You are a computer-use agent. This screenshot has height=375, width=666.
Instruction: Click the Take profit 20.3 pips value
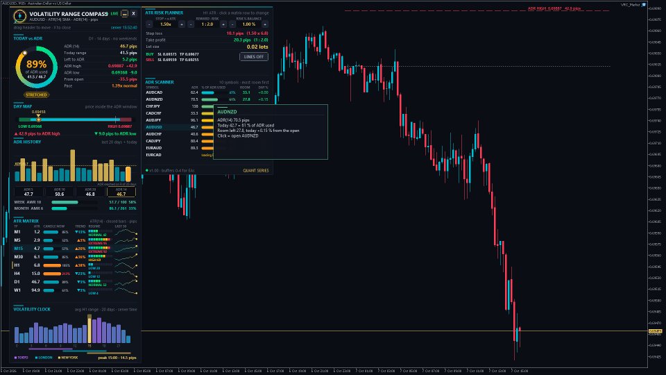[x=250, y=40]
